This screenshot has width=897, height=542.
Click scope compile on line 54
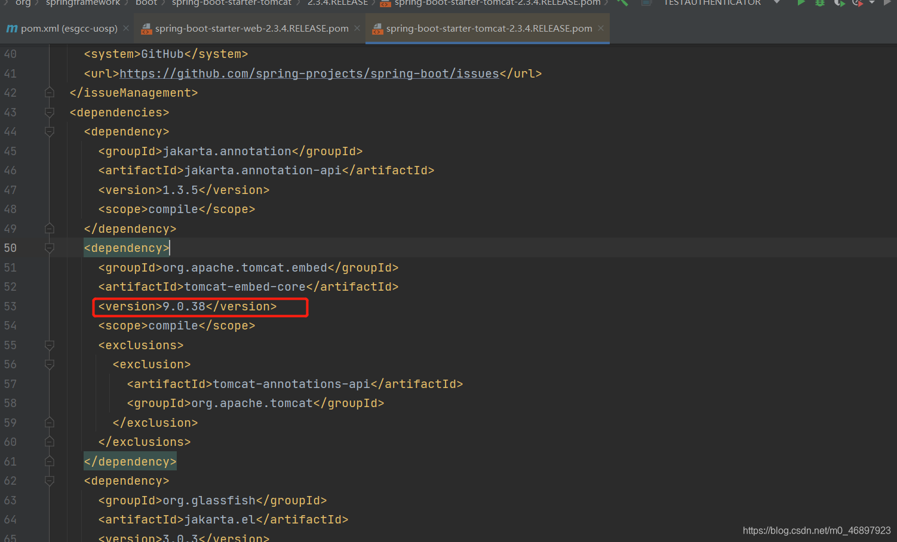tap(177, 325)
